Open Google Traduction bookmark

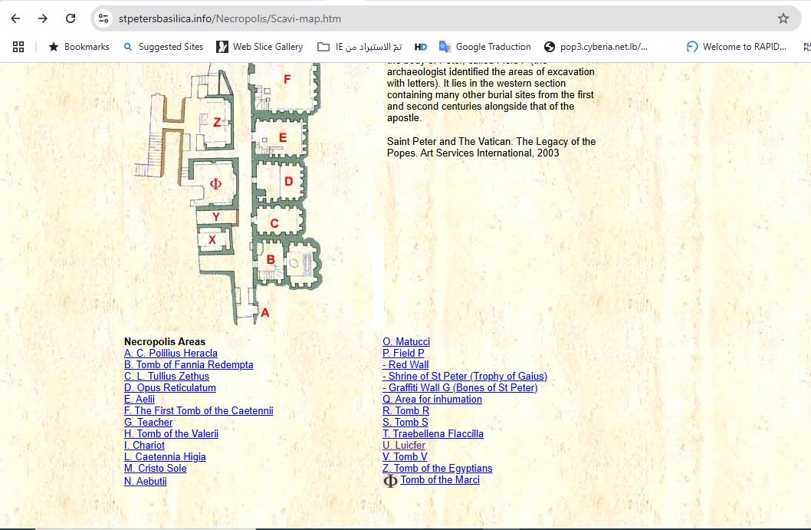tap(484, 47)
